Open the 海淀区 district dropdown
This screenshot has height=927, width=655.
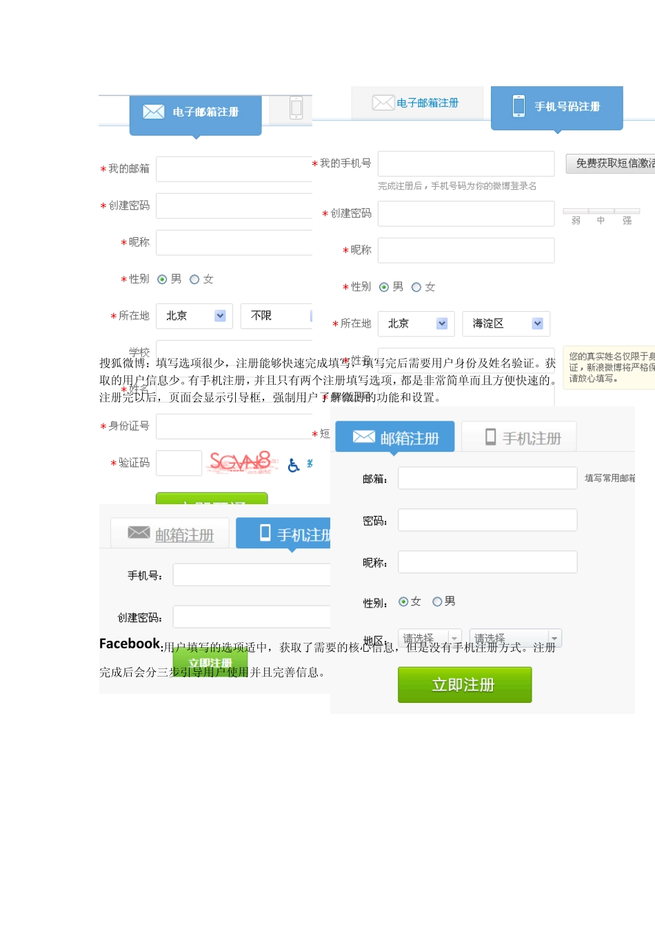(506, 323)
